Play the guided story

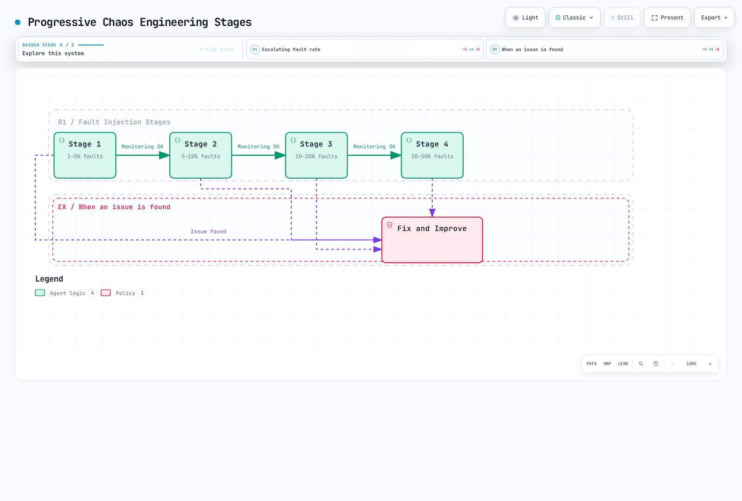[217, 49]
